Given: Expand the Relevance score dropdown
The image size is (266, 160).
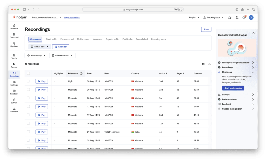Looking at the screenshot, I should [x=62, y=55].
